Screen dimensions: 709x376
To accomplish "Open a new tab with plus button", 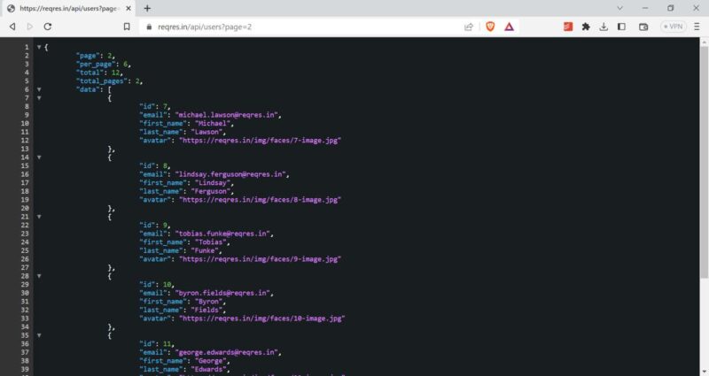I will click(x=147, y=8).
